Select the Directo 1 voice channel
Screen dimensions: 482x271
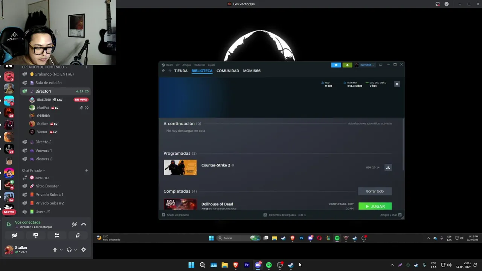(56, 91)
